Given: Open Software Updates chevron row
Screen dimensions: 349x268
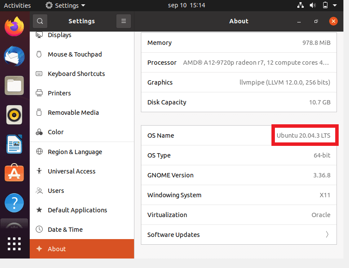Looking at the screenshot, I should point(239,235).
